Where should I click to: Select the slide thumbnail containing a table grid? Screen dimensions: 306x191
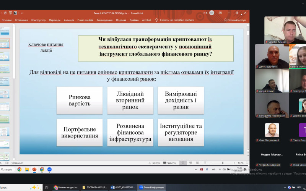[x=5, y=107]
